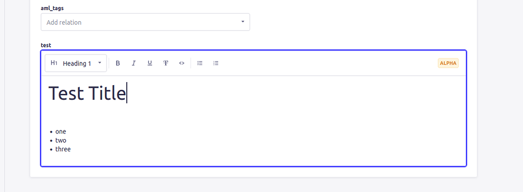This screenshot has height=192, width=523.
Task: Toggle inline code formatting
Action: (x=182, y=63)
